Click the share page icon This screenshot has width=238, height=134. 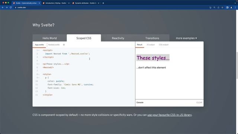coord(218,7)
